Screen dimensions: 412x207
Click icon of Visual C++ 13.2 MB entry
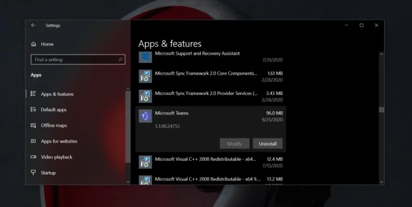tap(145, 180)
